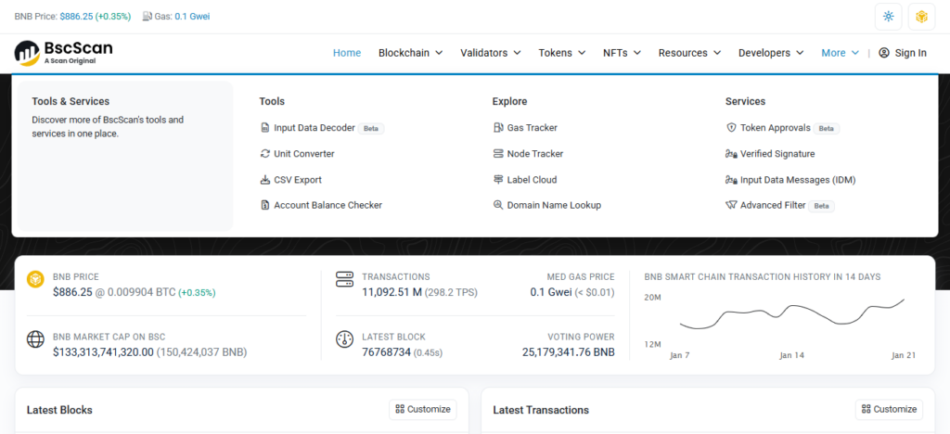Expand the Validators dropdown menu
The height and width of the screenshot is (434, 950).
click(x=490, y=53)
